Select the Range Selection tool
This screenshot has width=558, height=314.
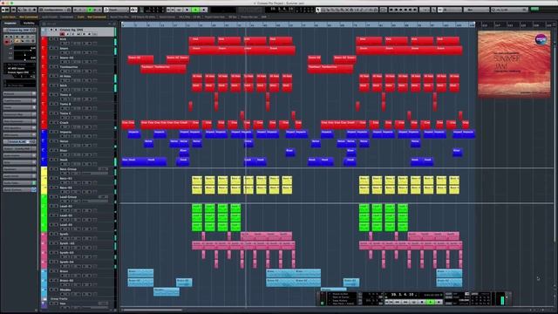[x=323, y=10]
